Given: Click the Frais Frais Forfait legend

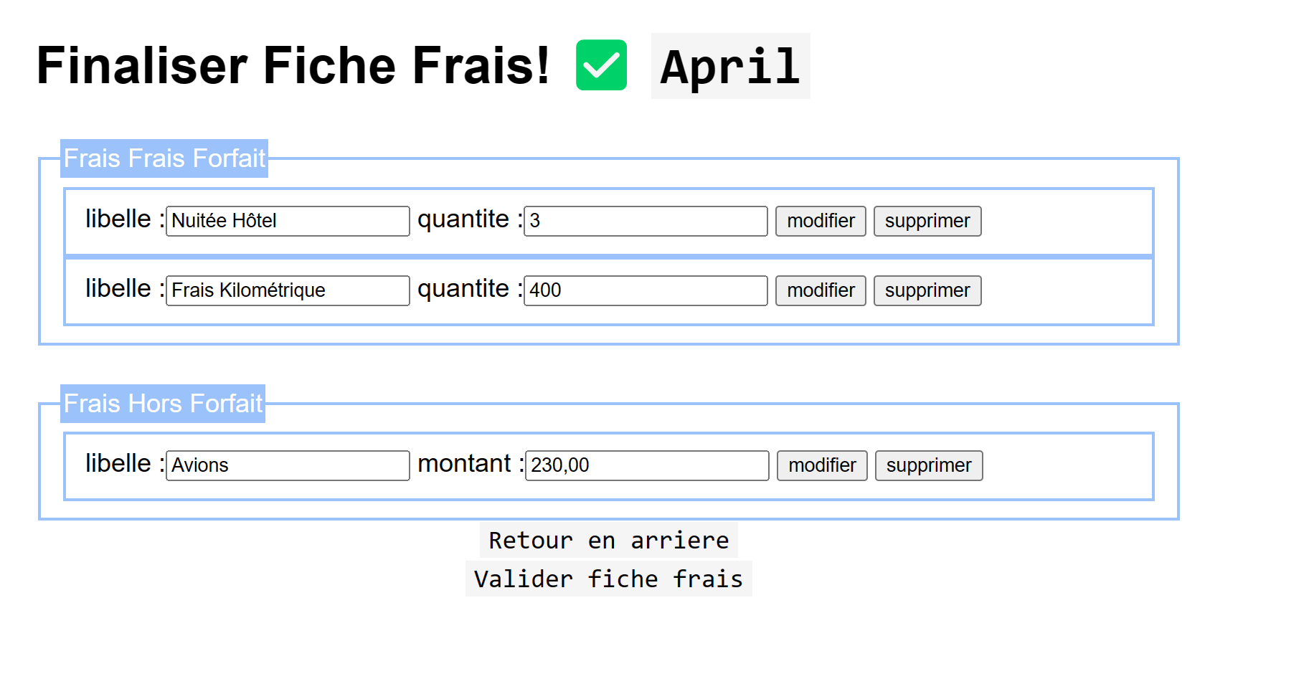Looking at the screenshot, I should coord(164,158).
